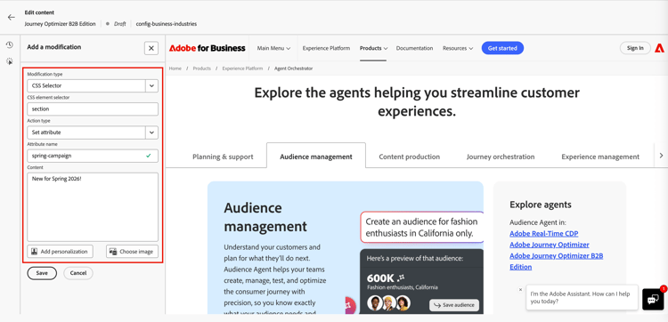Click the Sign In button
668x322 pixels.
(635, 48)
